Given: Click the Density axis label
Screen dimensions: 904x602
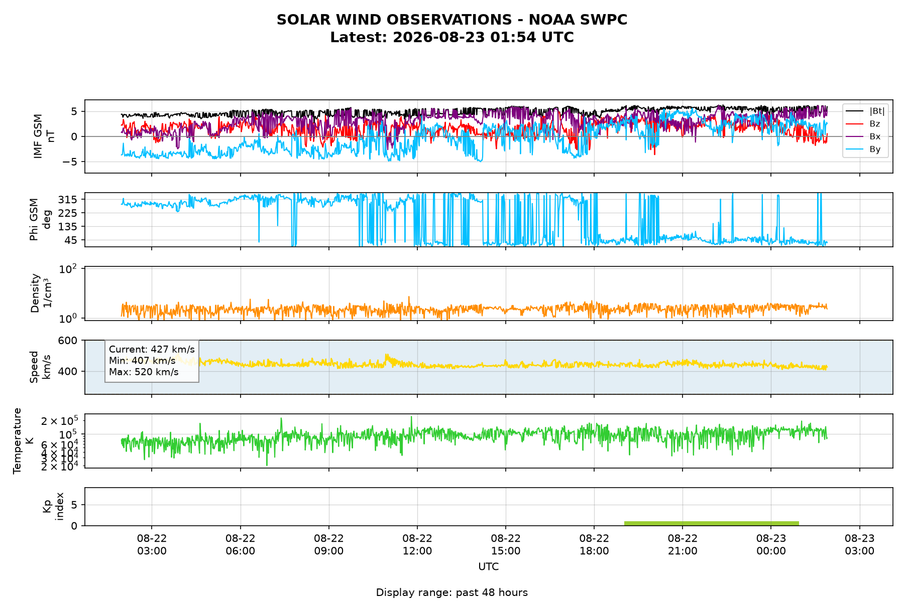Looking at the screenshot, I should tap(41, 293).
